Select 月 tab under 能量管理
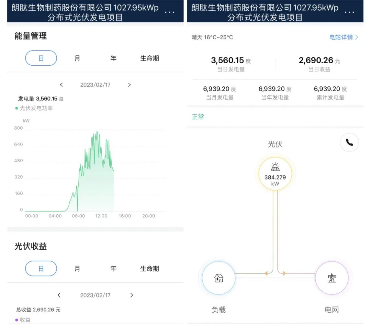 (77, 58)
